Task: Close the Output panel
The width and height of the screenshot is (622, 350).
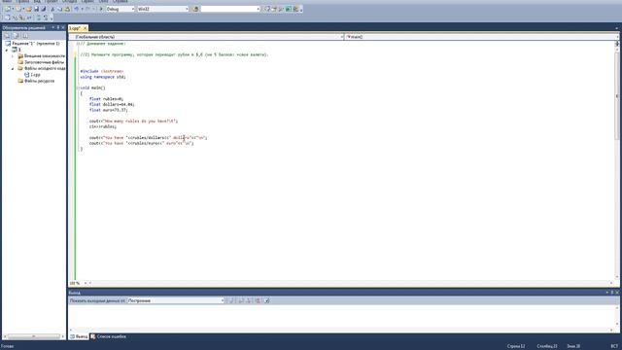Action: 617,293
